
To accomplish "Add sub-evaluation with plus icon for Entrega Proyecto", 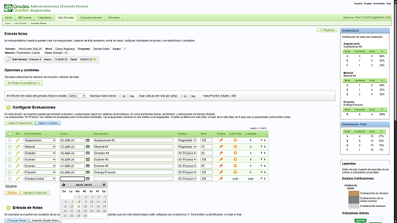I will 235,172.
